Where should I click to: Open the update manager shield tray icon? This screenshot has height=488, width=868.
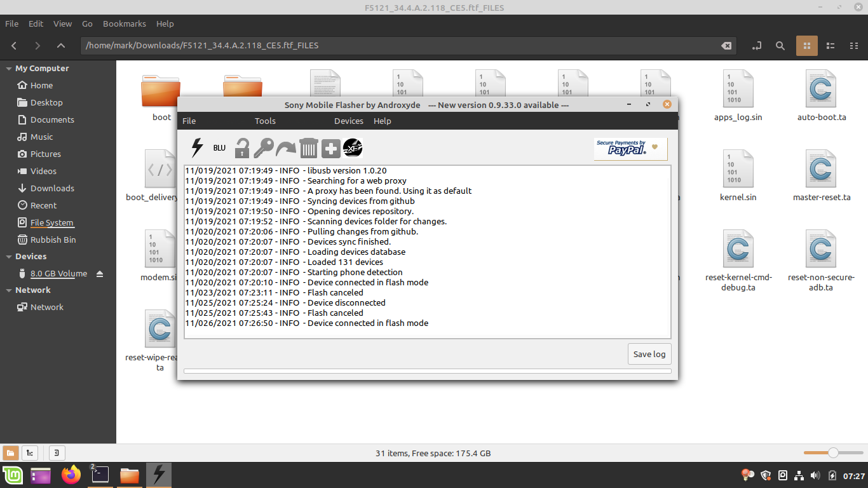click(x=766, y=475)
